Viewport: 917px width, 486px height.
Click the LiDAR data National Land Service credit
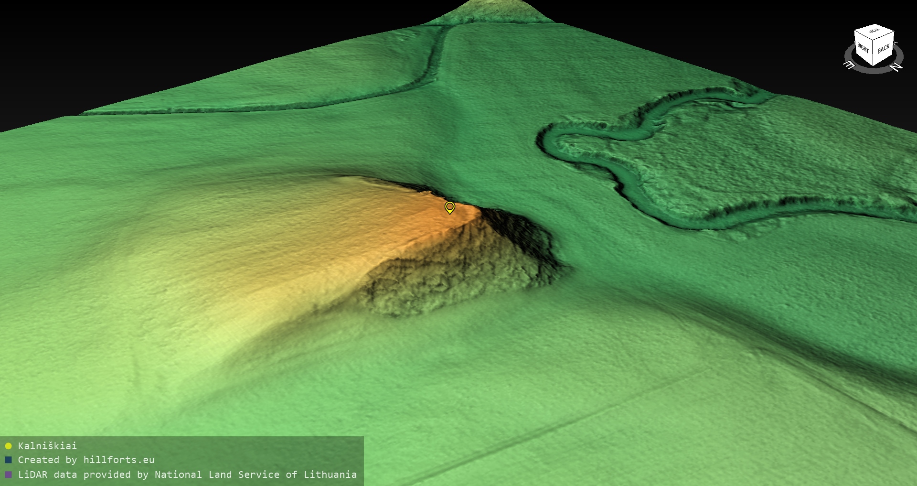click(187, 475)
